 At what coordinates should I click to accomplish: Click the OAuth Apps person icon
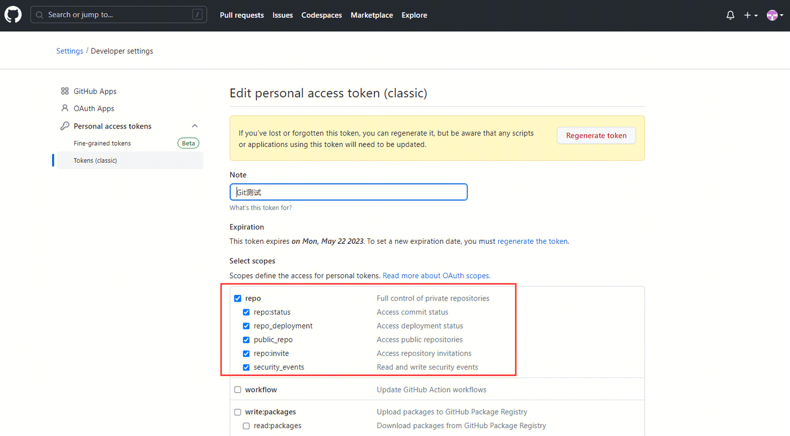[65, 108]
